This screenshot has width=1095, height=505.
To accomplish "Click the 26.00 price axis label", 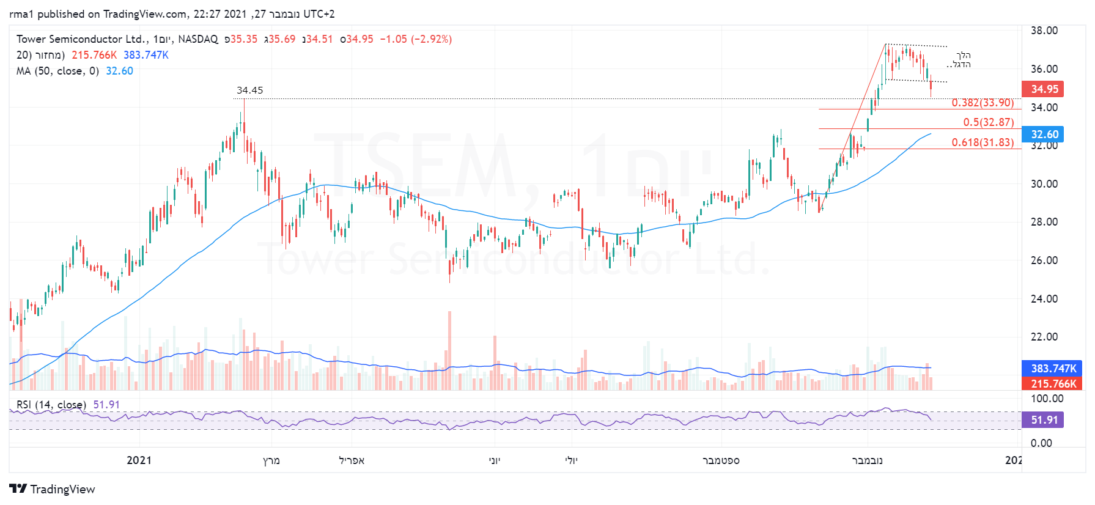I will (x=1044, y=260).
